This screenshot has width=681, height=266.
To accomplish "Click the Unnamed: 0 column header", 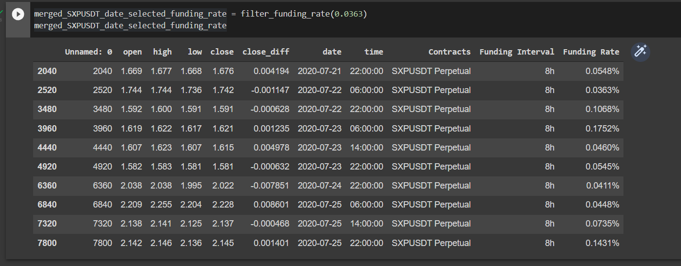I will [88, 52].
